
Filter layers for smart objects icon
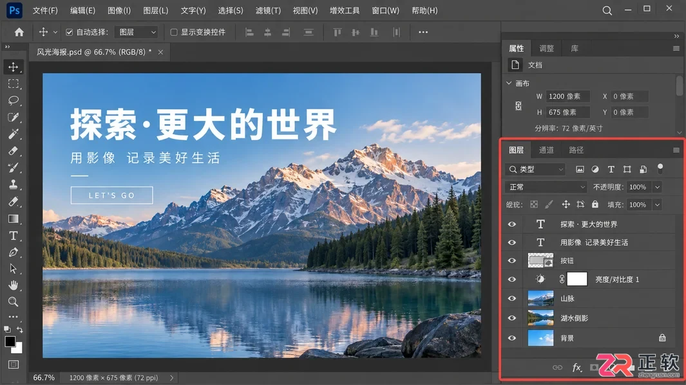point(643,170)
